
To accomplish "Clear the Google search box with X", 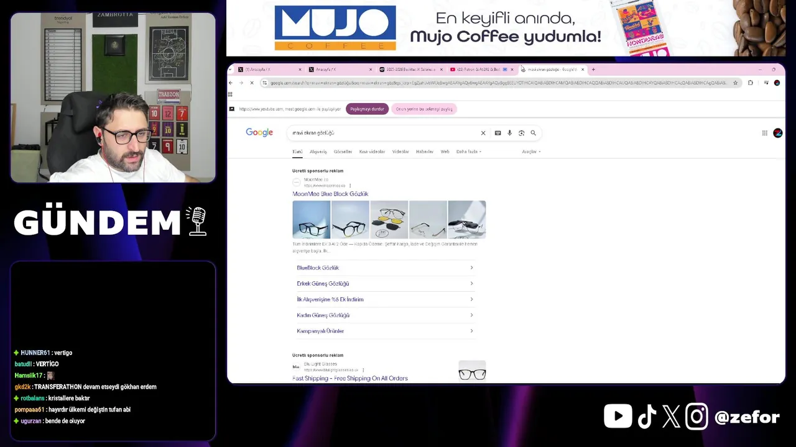I will (483, 133).
